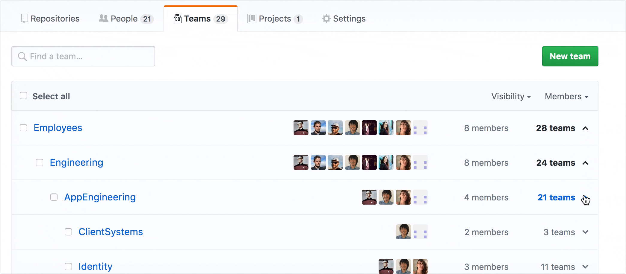Open the Visibility filter dropdown
The width and height of the screenshot is (626, 274).
(x=511, y=96)
